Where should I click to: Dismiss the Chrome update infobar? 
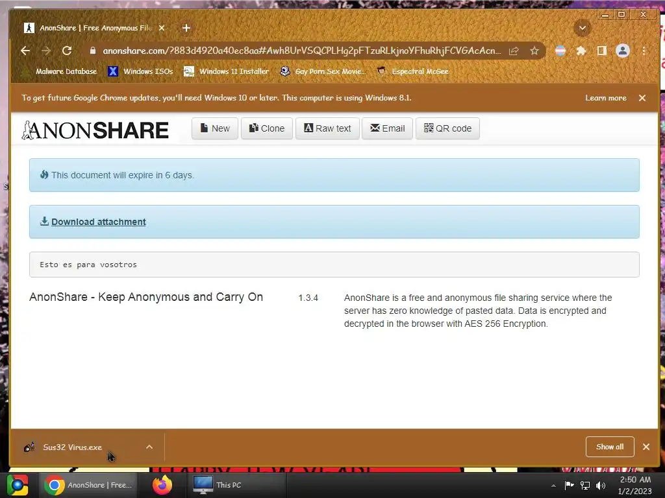pos(642,98)
